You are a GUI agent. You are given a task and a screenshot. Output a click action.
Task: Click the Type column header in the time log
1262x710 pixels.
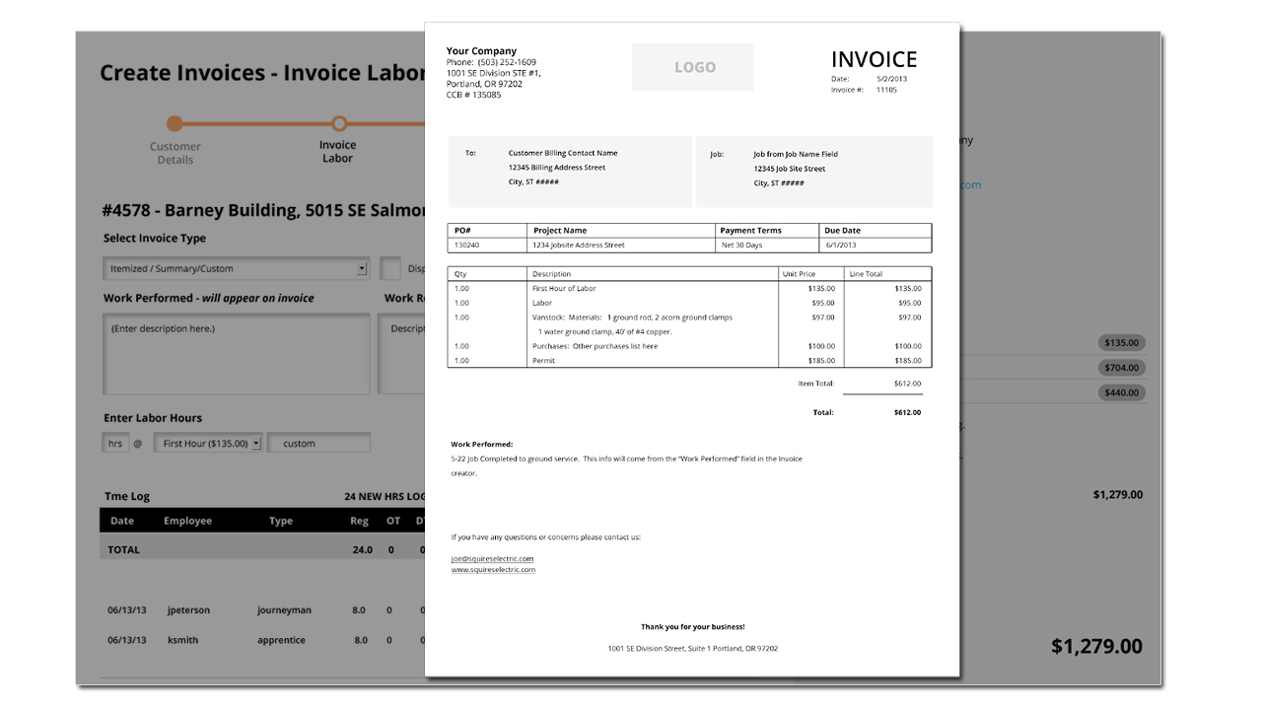click(x=281, y=521)
